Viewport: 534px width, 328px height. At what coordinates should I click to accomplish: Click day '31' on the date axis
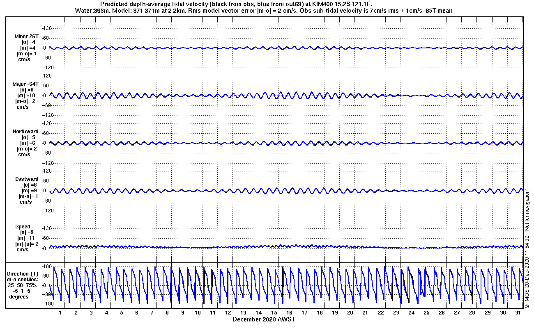(x=518, y=313)
